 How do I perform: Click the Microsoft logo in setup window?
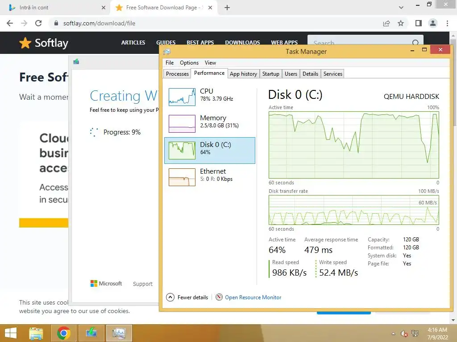(x=106, y=283)
